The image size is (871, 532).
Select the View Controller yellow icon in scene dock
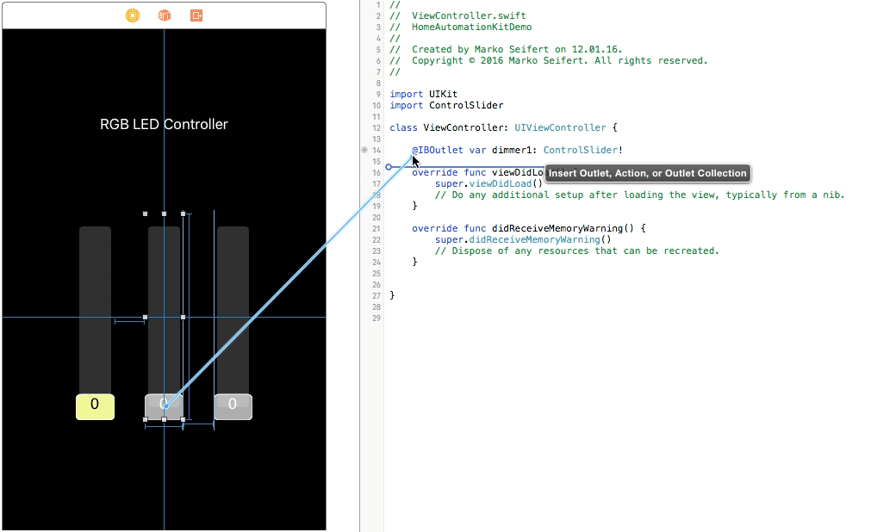132,15
